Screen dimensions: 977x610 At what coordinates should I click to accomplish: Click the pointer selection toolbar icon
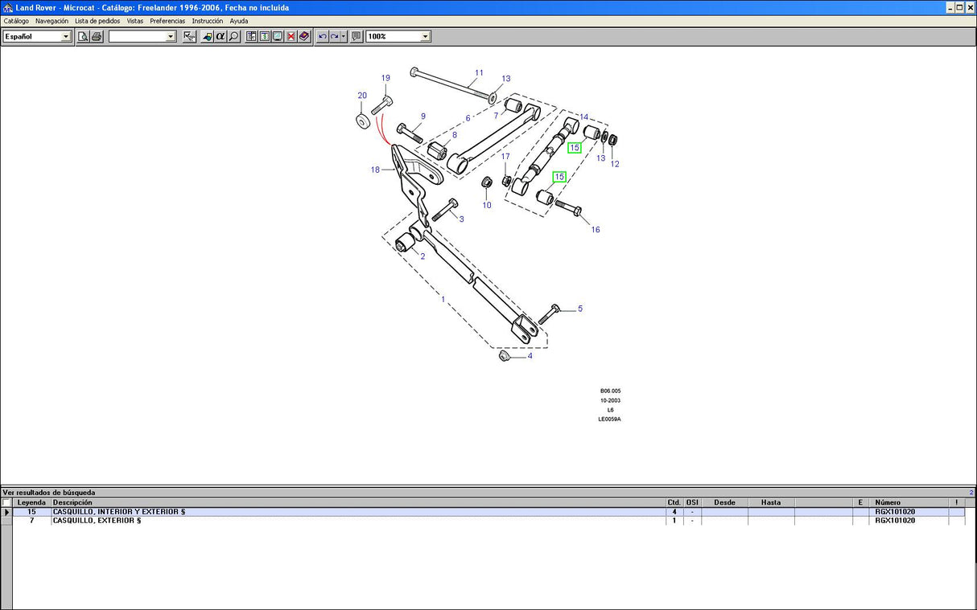pyautogui.click(x=190, y=36)
